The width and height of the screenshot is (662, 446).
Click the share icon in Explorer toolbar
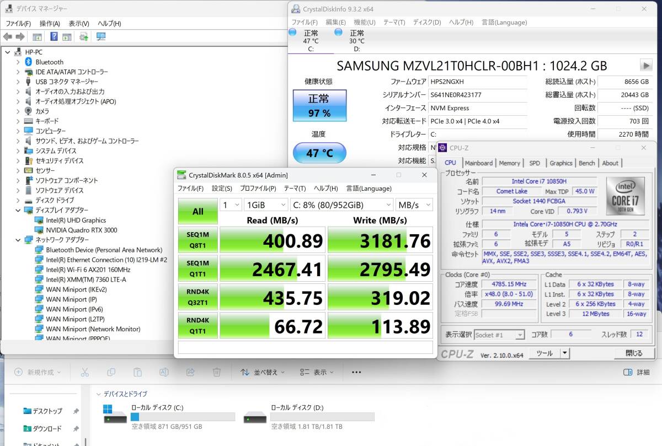(190, 372)
